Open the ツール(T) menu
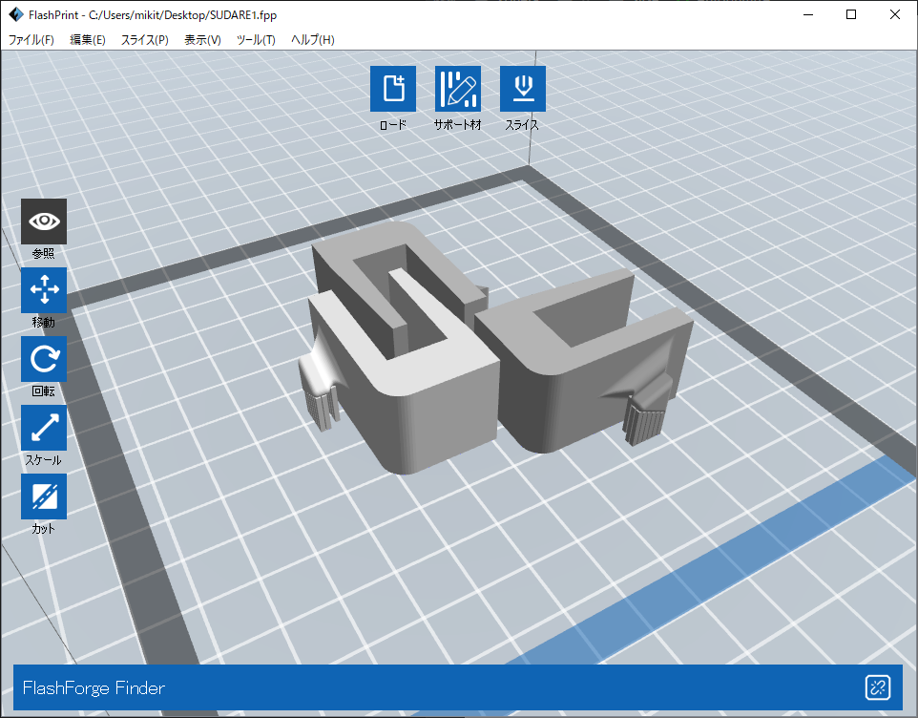Viewport: 918px width, 718px height. click(256, 40)
